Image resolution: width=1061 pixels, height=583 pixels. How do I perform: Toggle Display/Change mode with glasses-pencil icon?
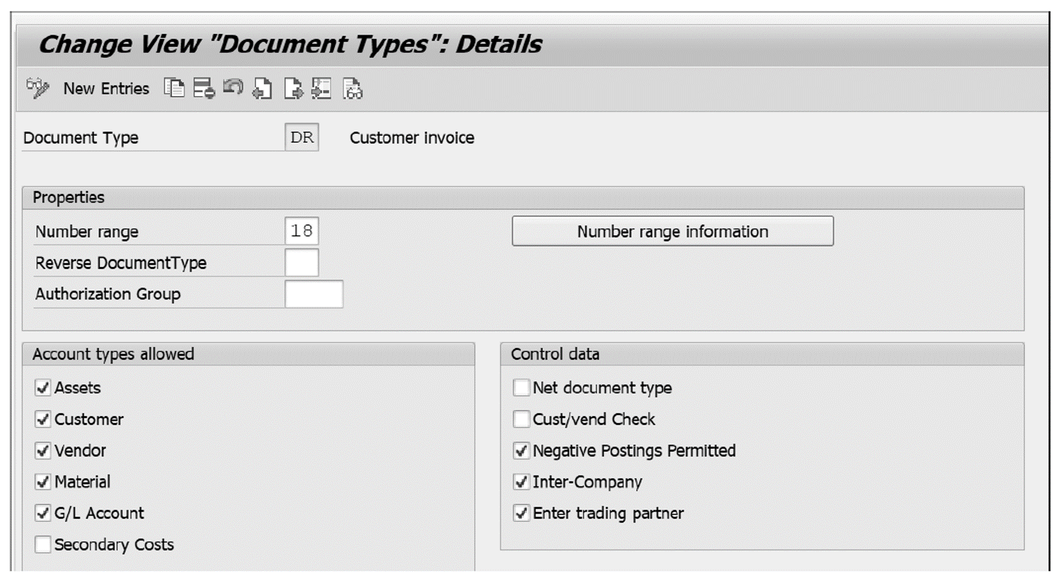(x=37, y=89)
